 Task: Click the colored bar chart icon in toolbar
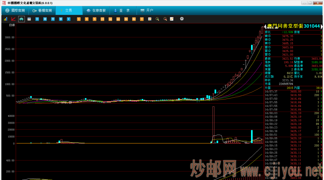5,19
